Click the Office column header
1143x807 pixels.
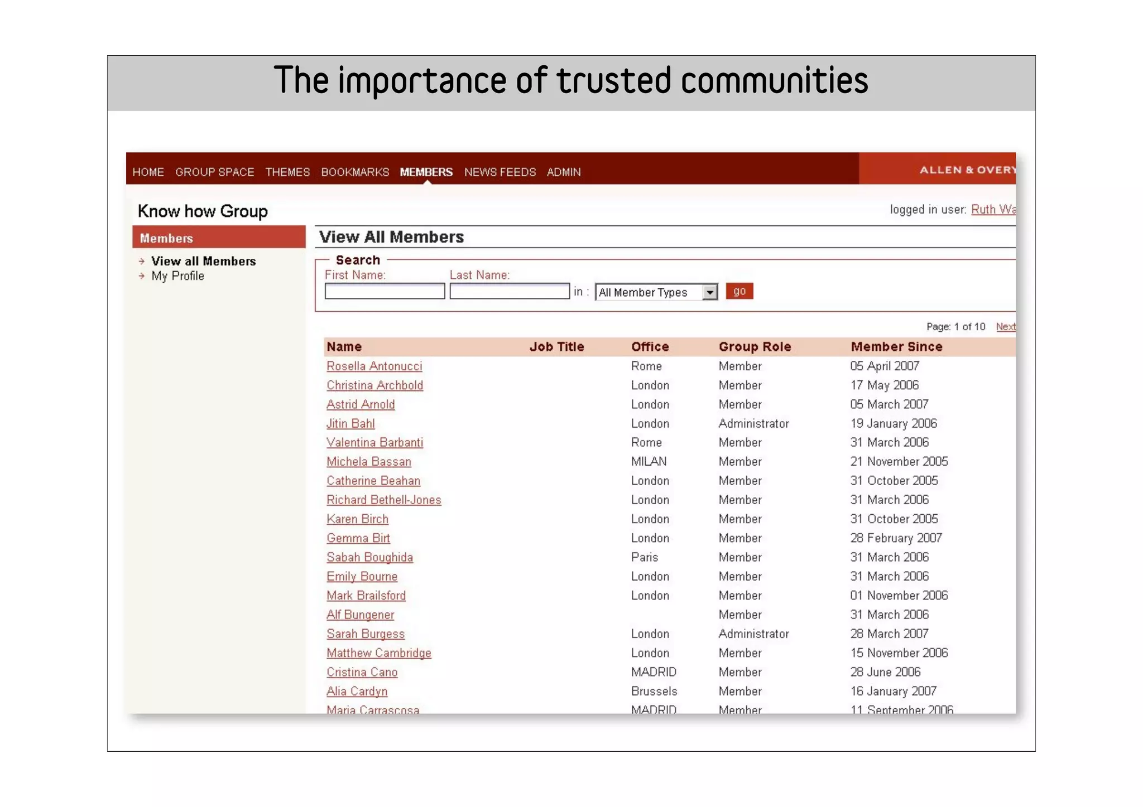650,347
